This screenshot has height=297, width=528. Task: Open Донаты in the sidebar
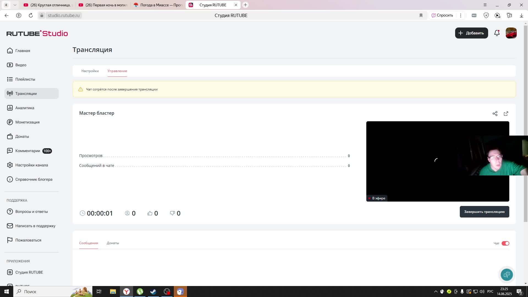point(22,136)
